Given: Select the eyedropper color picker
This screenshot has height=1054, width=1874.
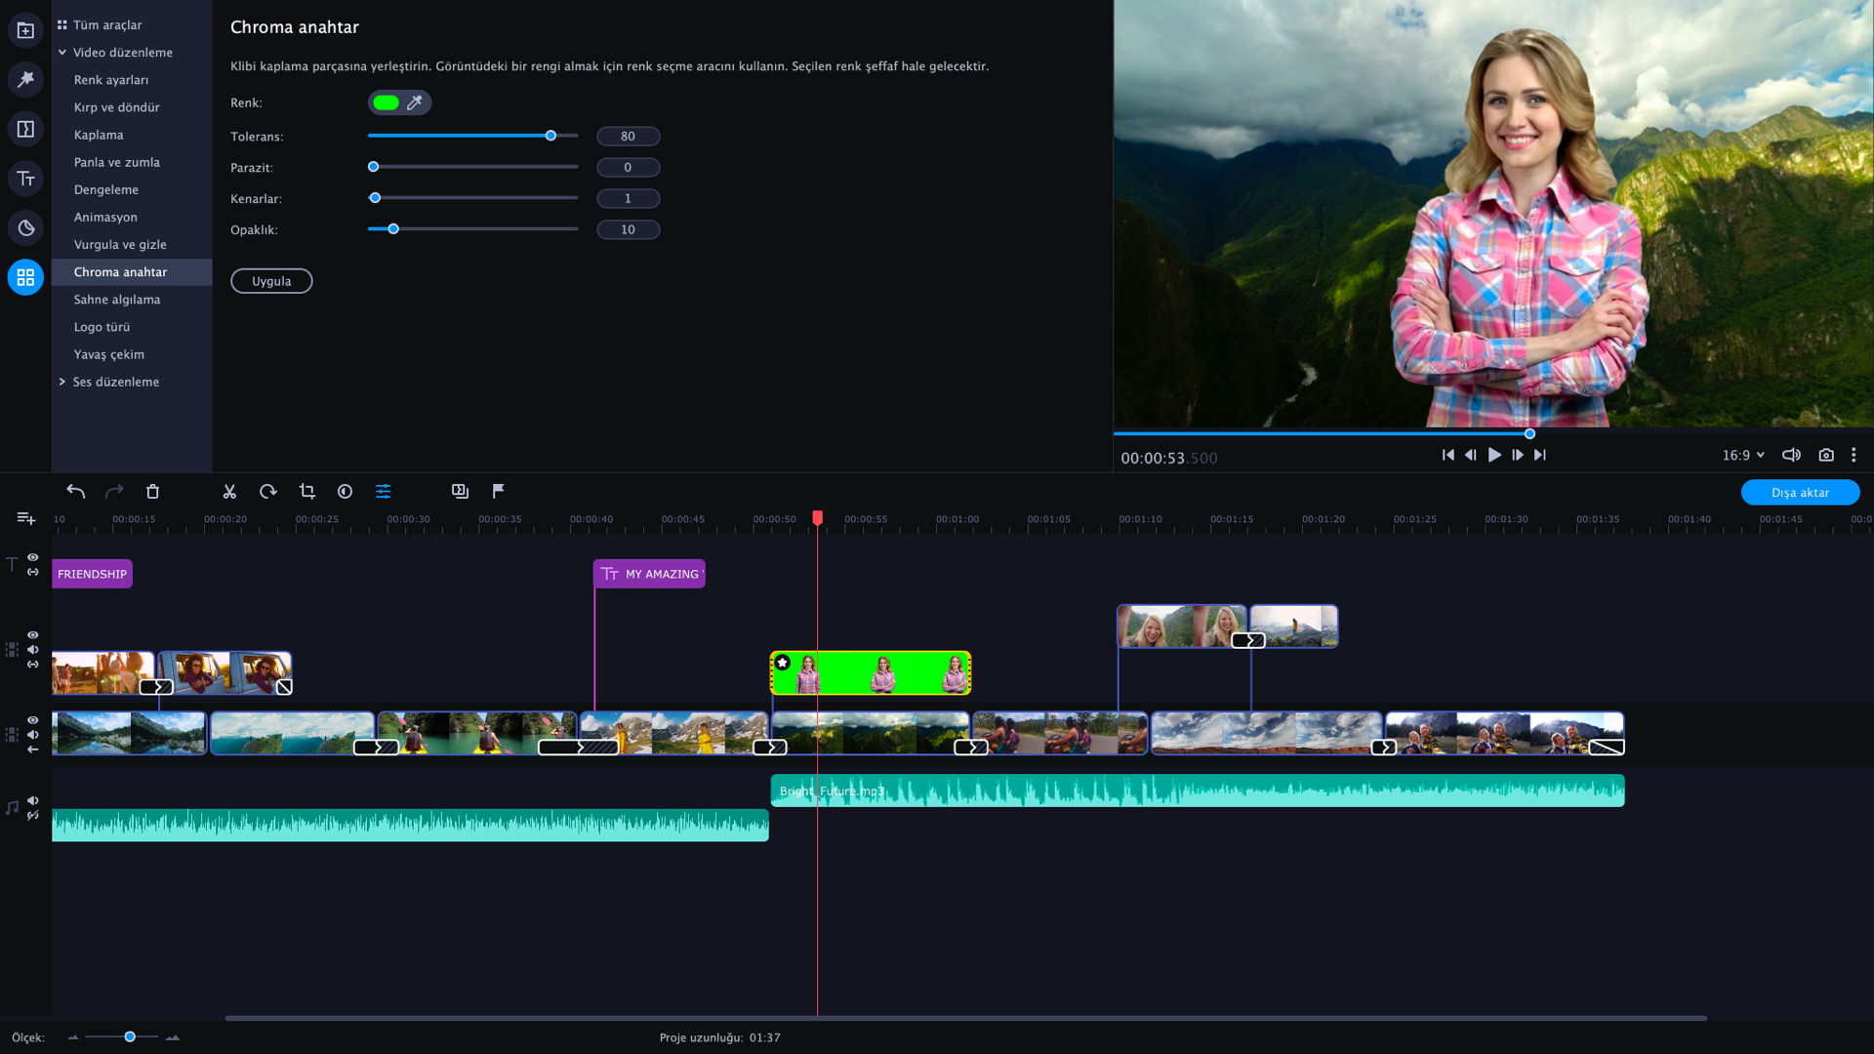Looking at the screenshot, I should [415, 102].
